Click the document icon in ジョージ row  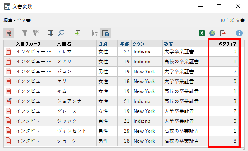pyautogui.click(x=8, y=141)
